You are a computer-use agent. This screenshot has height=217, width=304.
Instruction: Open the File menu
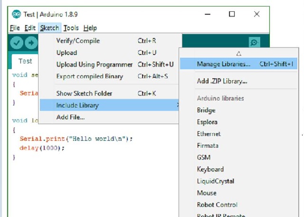[x=15, y=28]
